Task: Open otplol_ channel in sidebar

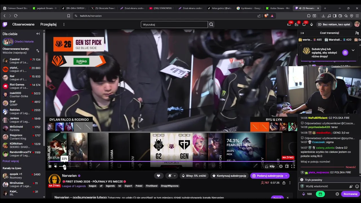Action: pyautogui.click(x=21, y=69)
